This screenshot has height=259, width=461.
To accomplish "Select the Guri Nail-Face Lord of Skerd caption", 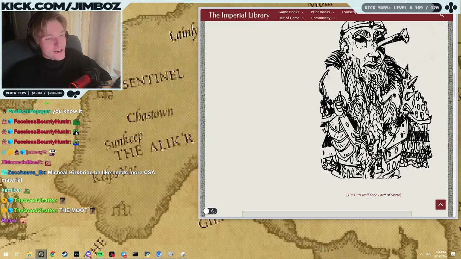I will click(374, 195).
